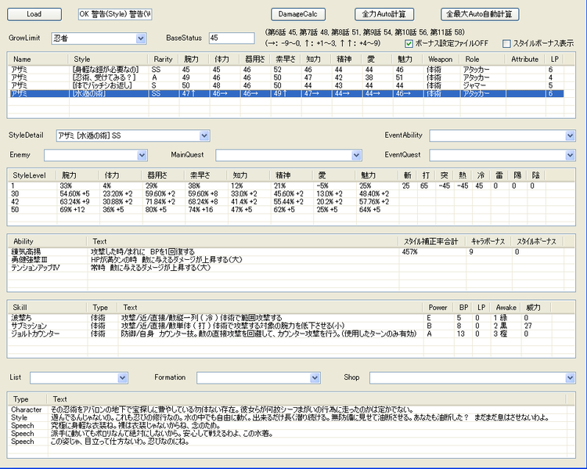This screenshot has width=587, height=469.
Task: Sort style list by Name column header
Action: [x=38, y=60]
